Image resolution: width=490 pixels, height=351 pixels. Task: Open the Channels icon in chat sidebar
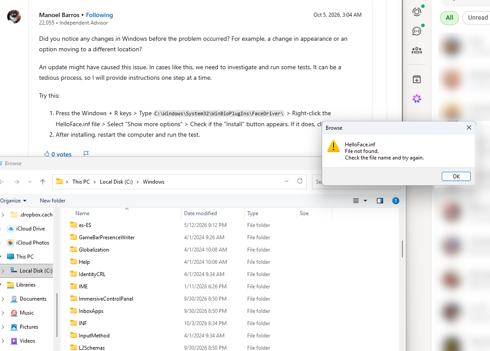click(x=417, y=31)
